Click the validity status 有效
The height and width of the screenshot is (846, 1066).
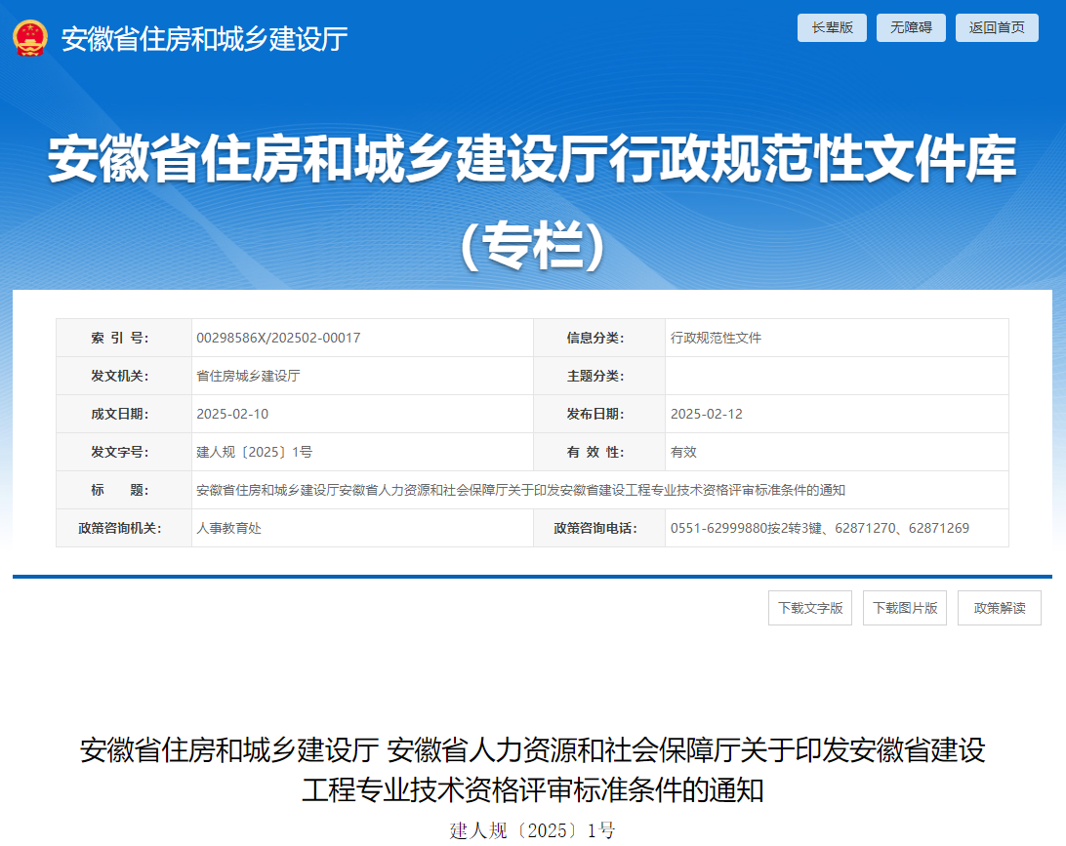click(x=683, y=451)
